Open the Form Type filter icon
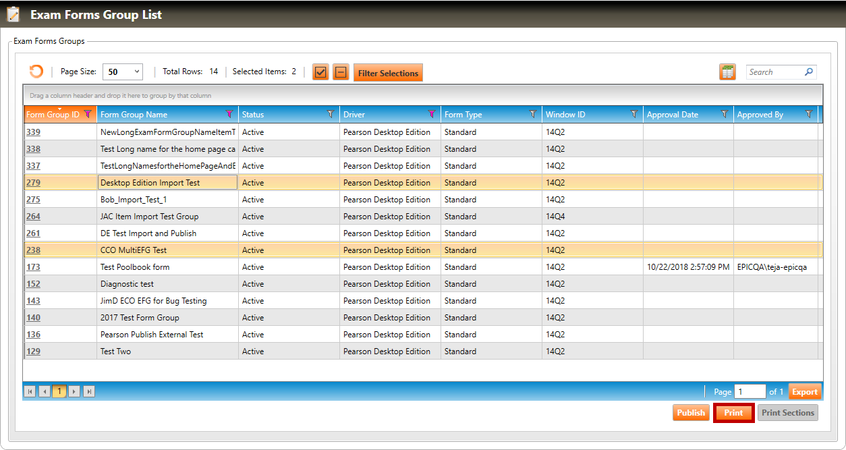846x450 pixels. [x=533, y=115]
